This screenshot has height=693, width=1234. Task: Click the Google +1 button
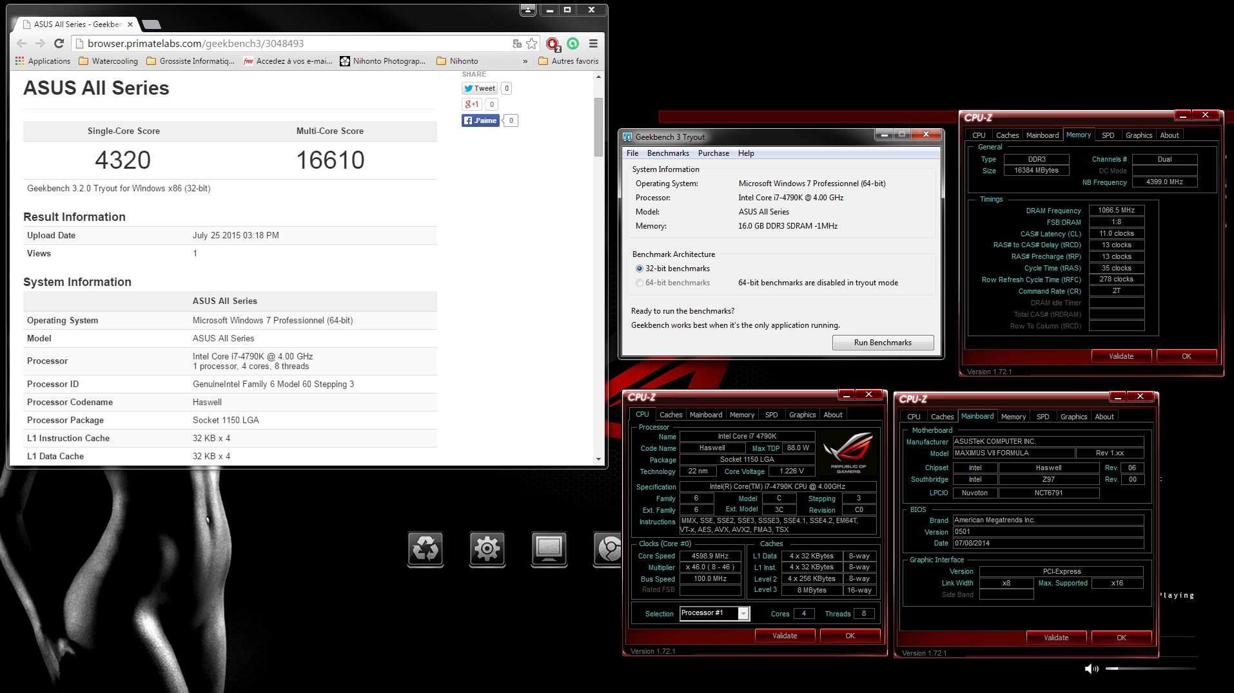coord(472,104)
